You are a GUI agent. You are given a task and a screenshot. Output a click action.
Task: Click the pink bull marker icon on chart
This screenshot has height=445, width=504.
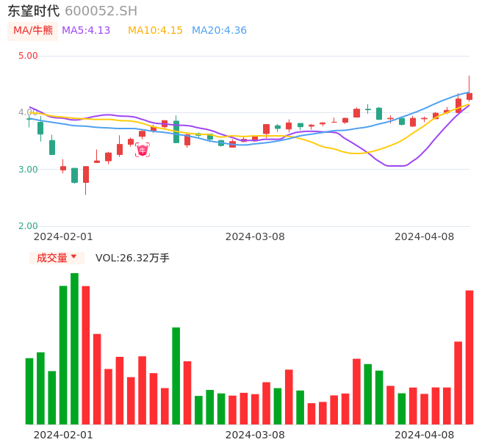142,150
